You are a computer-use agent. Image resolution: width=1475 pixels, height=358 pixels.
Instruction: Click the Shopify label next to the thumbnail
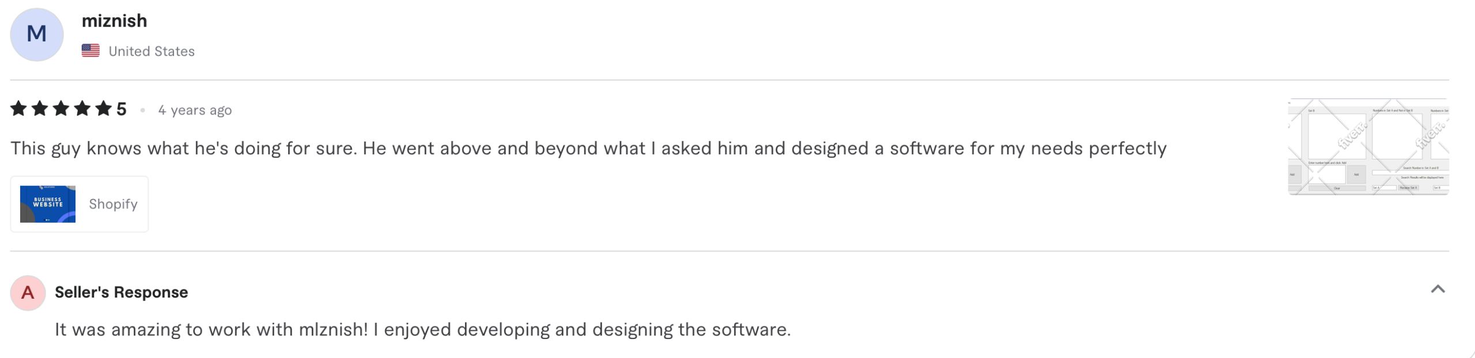point(113,204)
